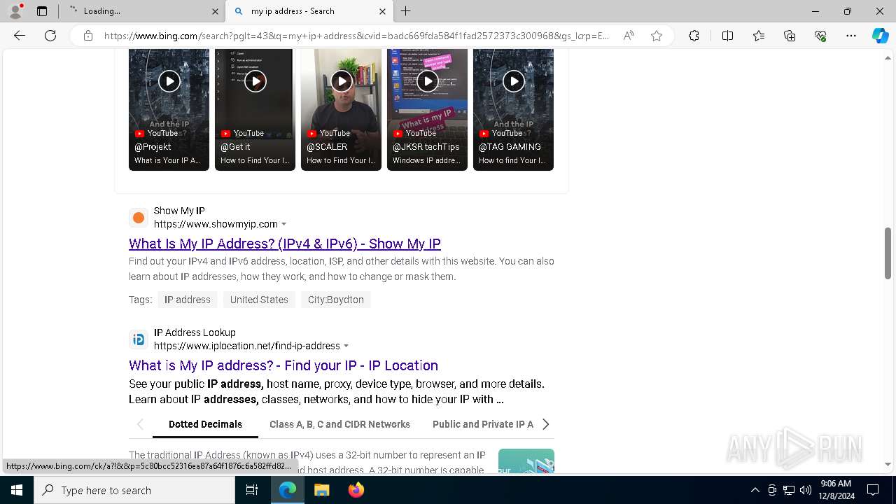Open 'What Is My IP Address? (IPv4 & IPv6)' link
The width and height of the screenshot is (896, 504).
pyautogui.click(x=285, y=244)
